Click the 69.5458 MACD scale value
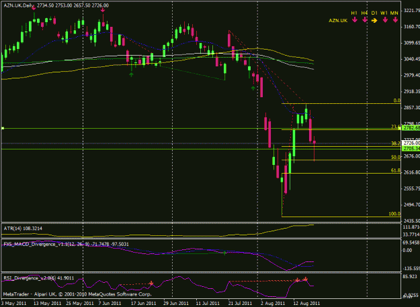The height and width of the screenshot is (307, 420). point(411,243)
